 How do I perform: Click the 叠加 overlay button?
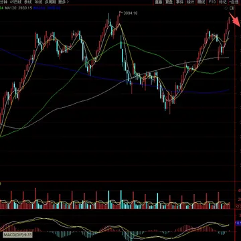click(x=158, y=2)
